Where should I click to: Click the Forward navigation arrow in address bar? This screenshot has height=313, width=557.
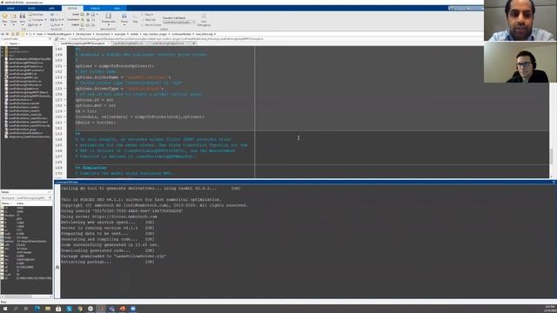[8, 34]
